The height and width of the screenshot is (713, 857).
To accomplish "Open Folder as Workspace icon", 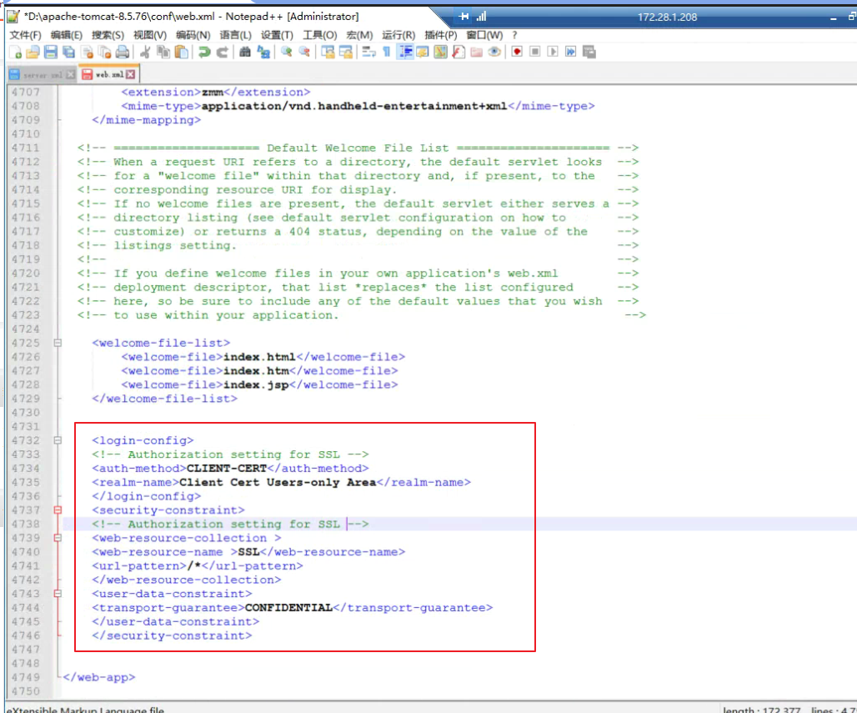I will point(477,52).
